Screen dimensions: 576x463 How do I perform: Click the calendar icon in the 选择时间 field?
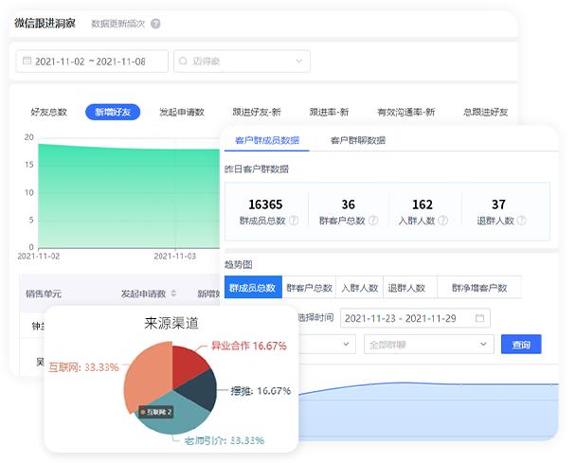tap(479, 318)
